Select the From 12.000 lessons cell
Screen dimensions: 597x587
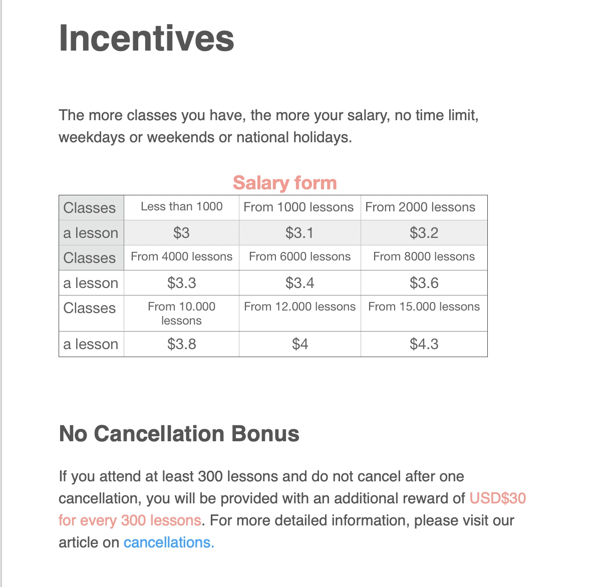[300, 314]
